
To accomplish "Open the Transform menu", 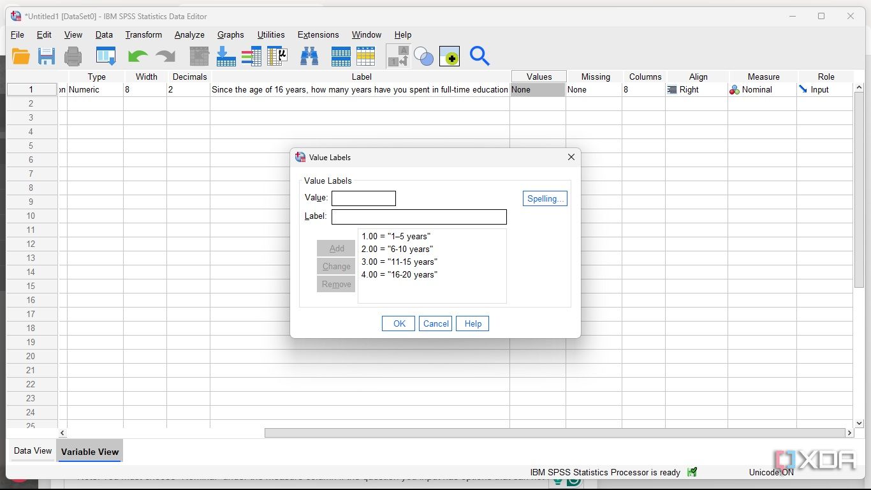I will 143,34.
